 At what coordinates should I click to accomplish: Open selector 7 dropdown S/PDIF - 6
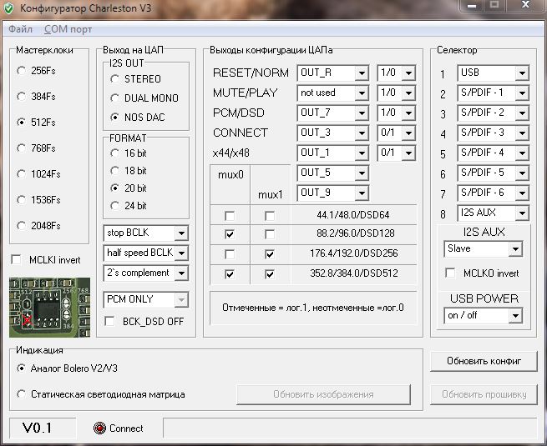coord(494,193)
